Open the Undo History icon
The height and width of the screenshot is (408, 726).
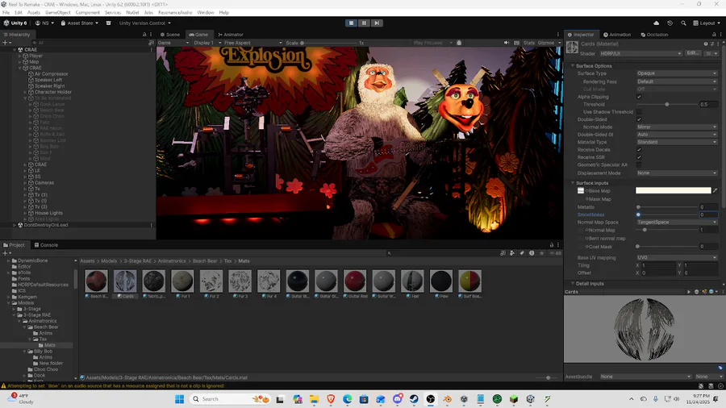coord(670,23)
